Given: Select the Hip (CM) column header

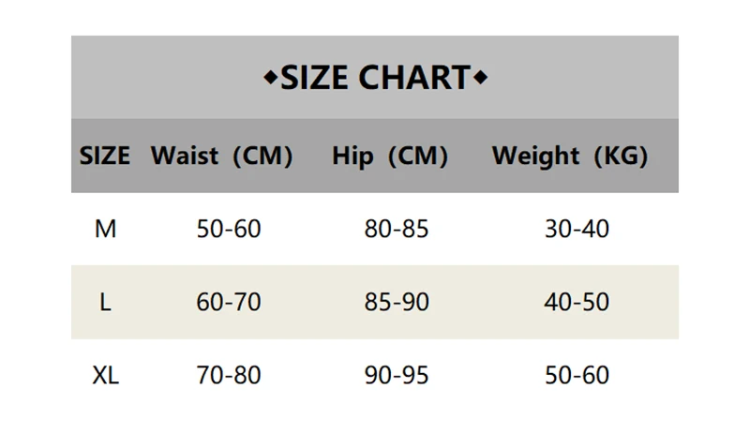Looking at the screenshot, I should 390,156.
